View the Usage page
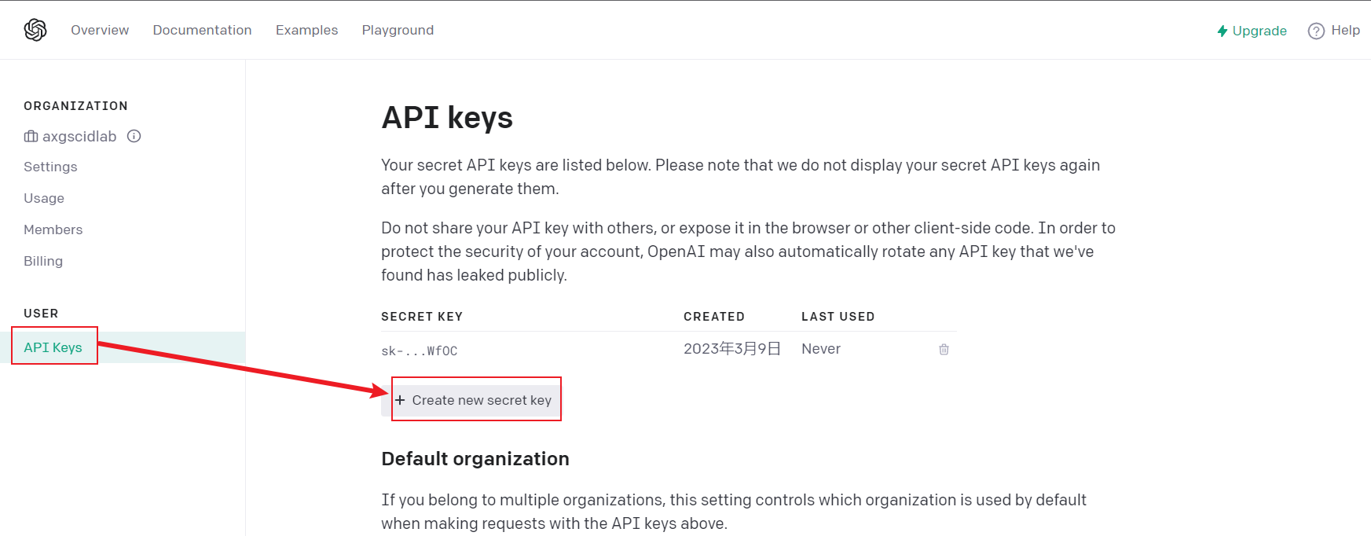1371x536 pixels. [44, 198]
